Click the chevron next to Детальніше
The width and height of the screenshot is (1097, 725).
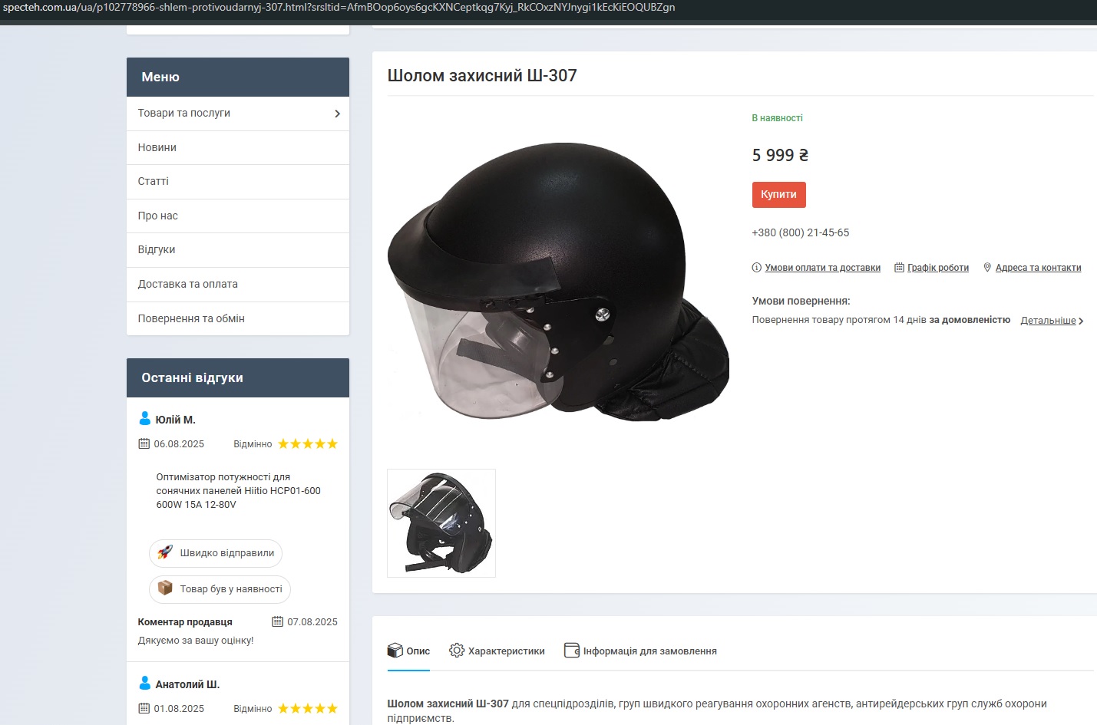tap(1081, 321)
